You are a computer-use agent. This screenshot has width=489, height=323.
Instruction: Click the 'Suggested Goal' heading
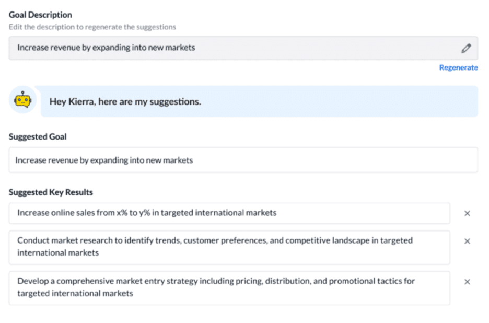pyautogui.click(x=38, y=136)
